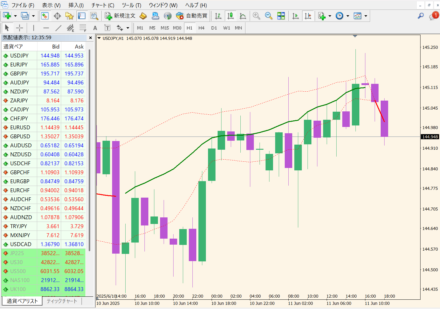The width and height of the screenshot is (440, 309).
Task: Switch to M15 timeframe
Action: point(165,28)
